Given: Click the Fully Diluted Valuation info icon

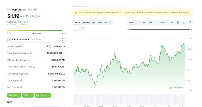Looking at the screenshot, I should [x=31, y=53].
